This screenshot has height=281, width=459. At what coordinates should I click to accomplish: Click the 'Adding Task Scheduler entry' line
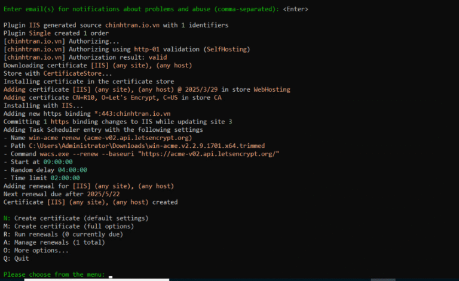coord(103,129)
